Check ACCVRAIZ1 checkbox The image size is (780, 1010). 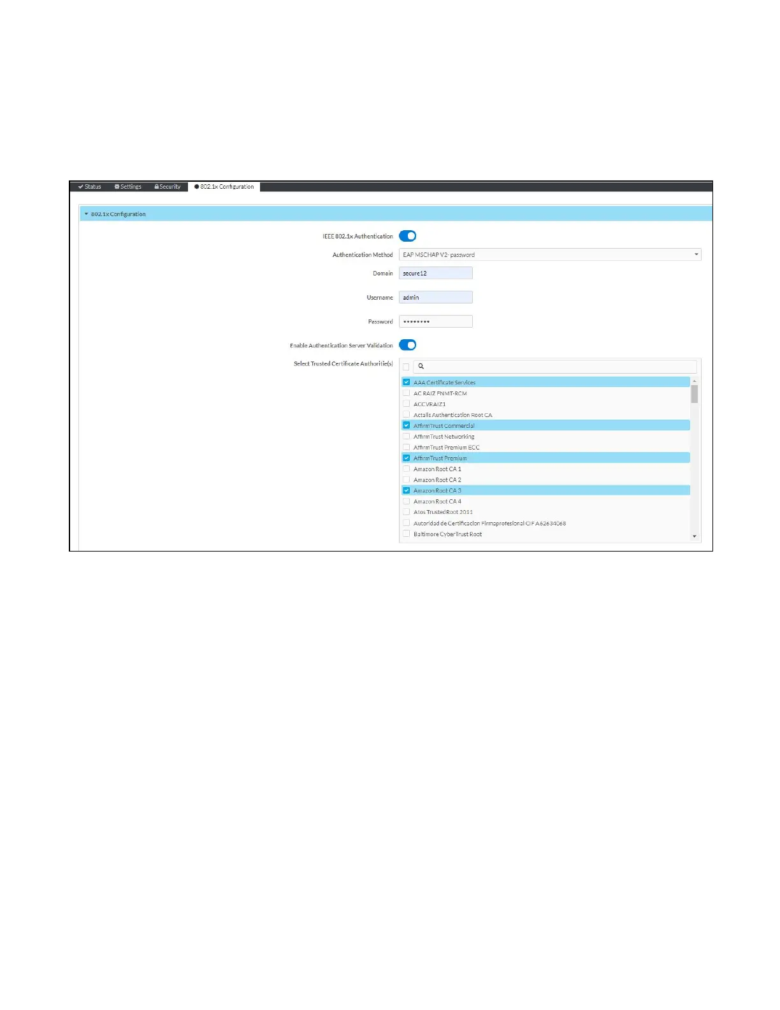pyautogui.click(x=406, y=404)
